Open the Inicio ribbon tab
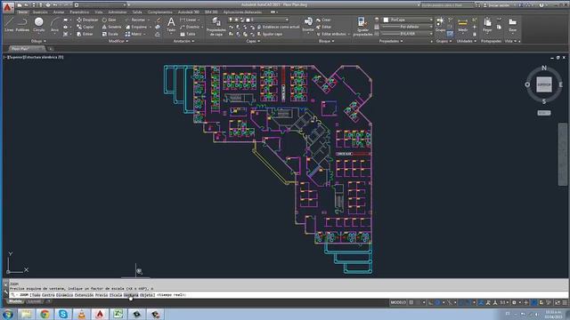Viewport: 570px width, 320px height. pyautogui.click(x=22, y=12)
